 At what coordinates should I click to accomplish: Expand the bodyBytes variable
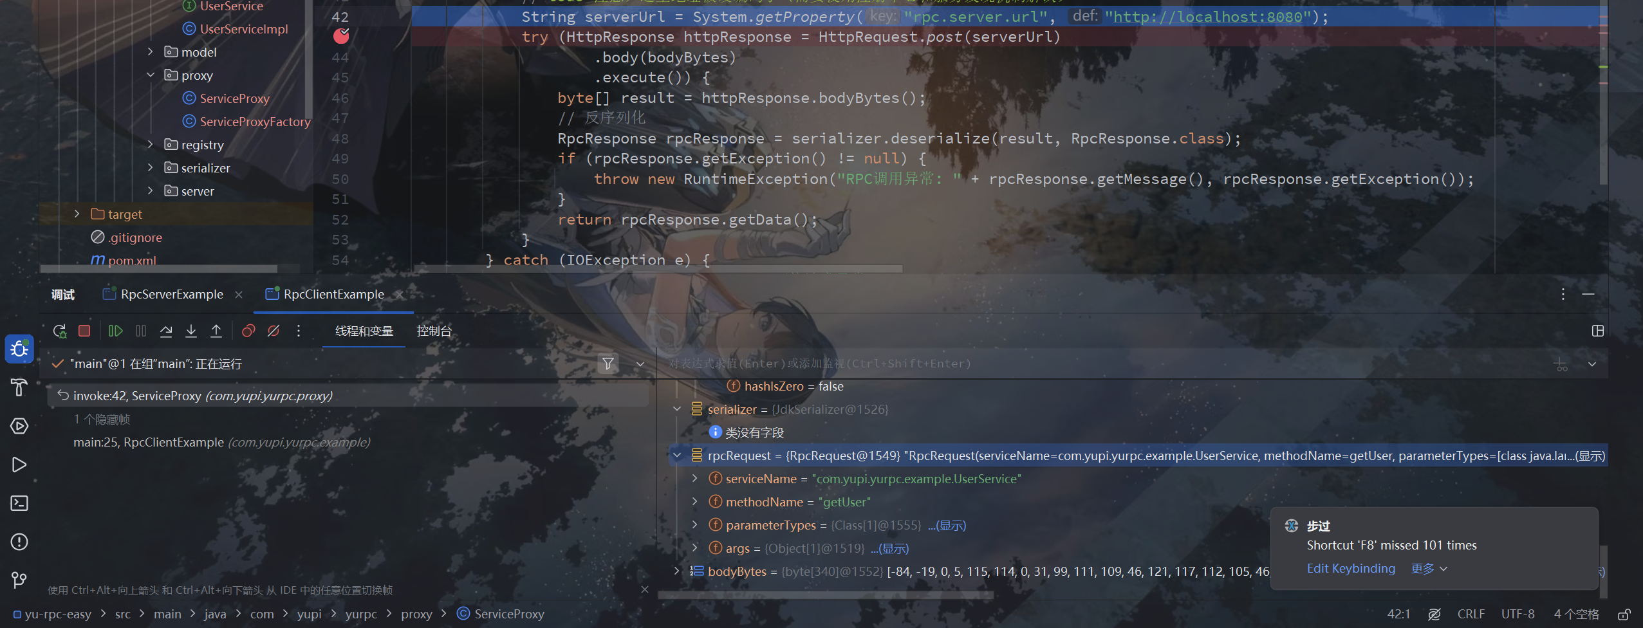(x=677, y=571)
